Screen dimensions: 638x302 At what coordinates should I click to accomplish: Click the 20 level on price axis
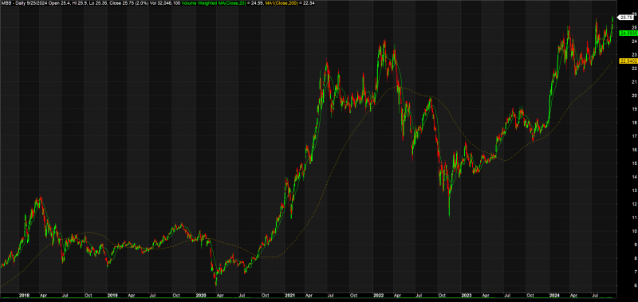point(623,96)
